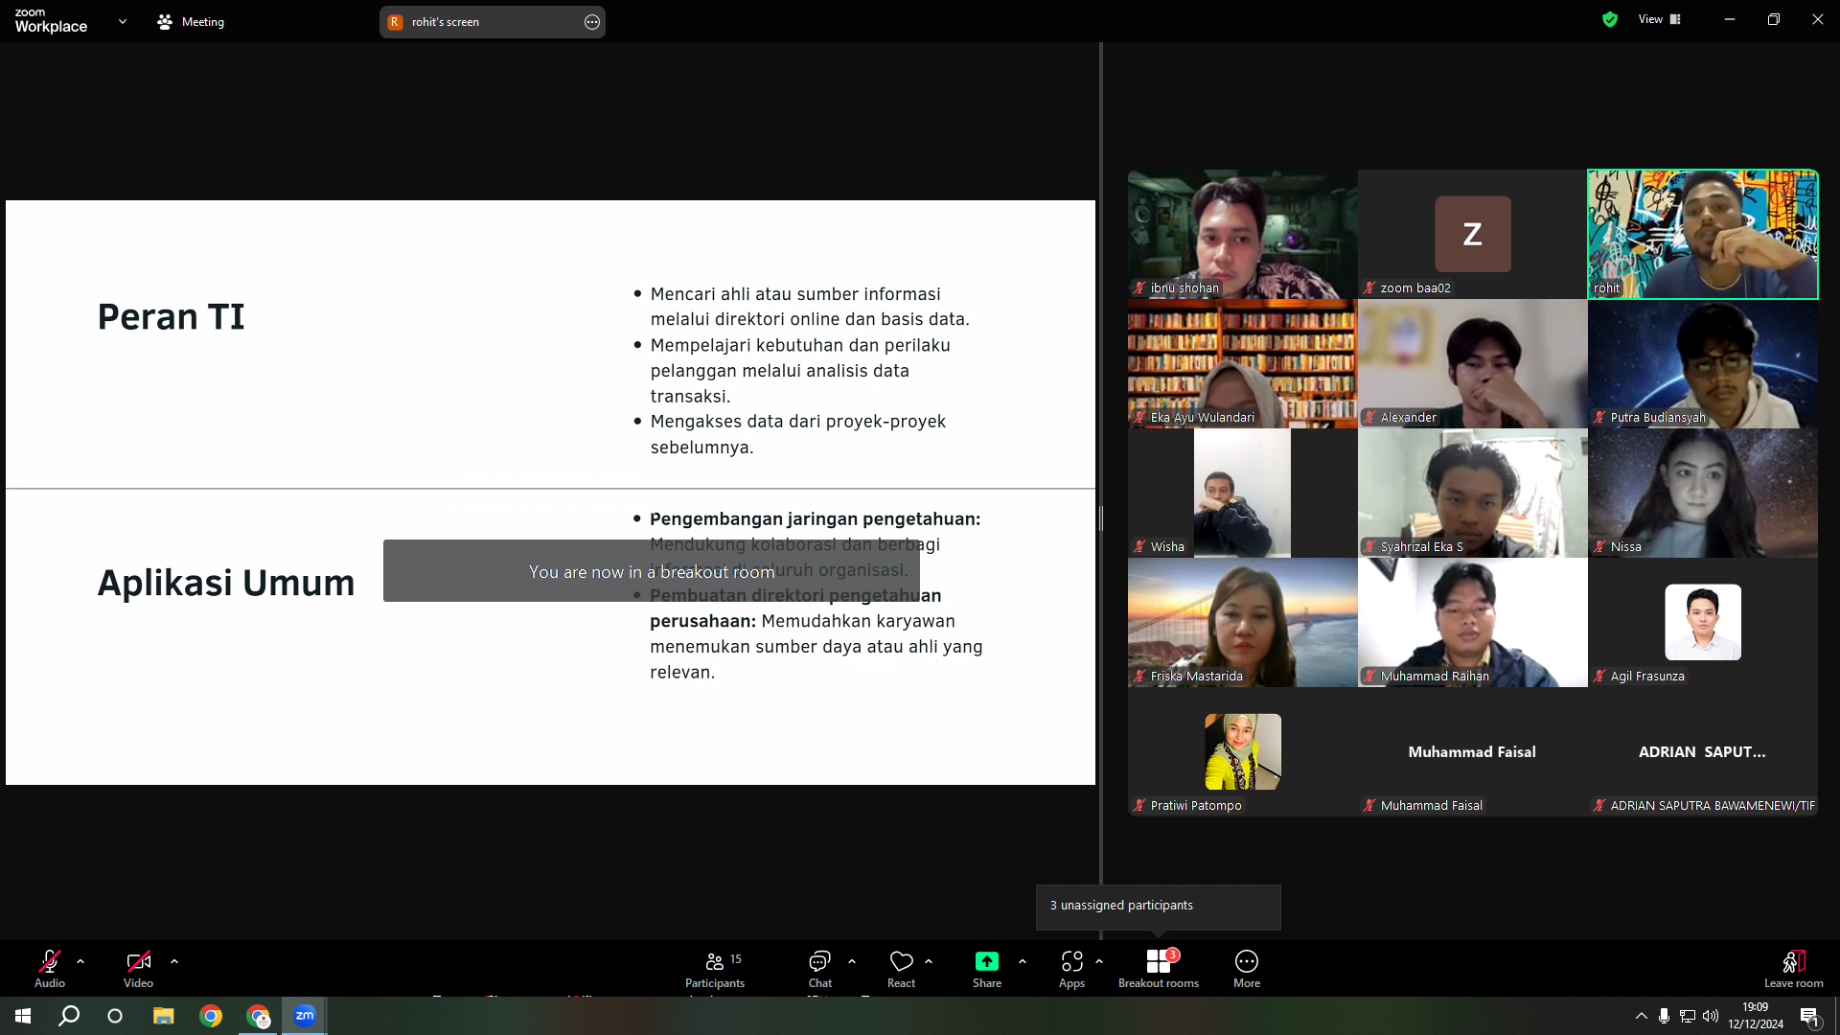Click the slide heading Aplikasi Umum
Screen dimensions: 1840x1035
226,583
